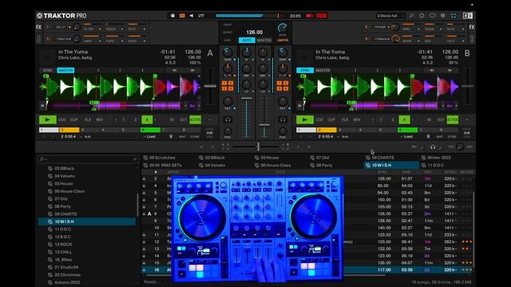The height and width of the screenshot is (287, 511).
Task: Click the crossfader handle
Action: coord(258,147)
